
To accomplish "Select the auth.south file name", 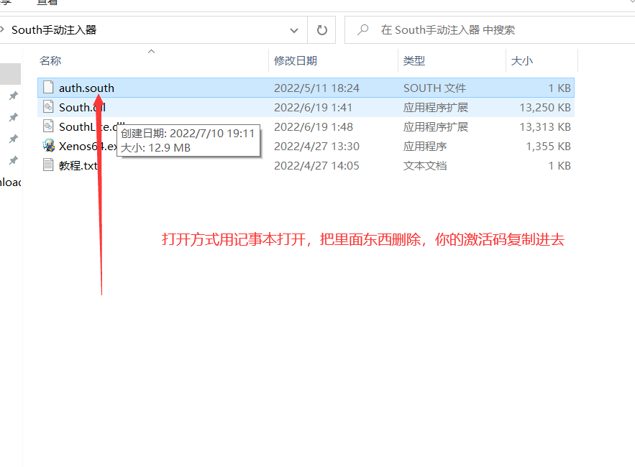I will [x=87, y=88].
